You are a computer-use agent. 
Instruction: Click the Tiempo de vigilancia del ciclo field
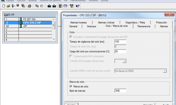click(120, 42)
